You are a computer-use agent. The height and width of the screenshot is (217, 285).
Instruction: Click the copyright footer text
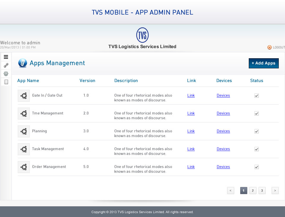click(x=142, y=212)
